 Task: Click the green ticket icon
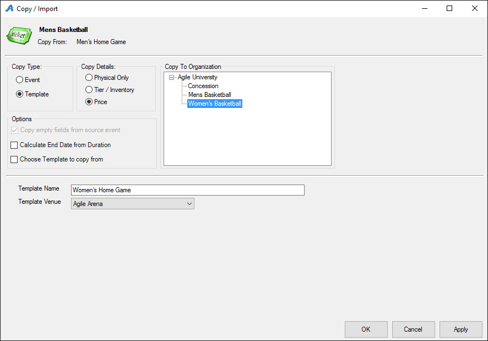click(19, 35)
